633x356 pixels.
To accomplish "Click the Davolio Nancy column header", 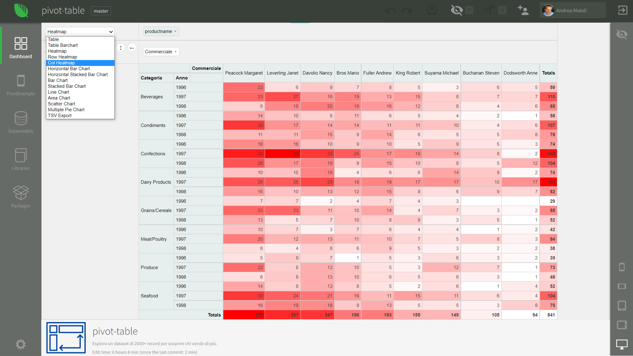I will tap(317, 73).
